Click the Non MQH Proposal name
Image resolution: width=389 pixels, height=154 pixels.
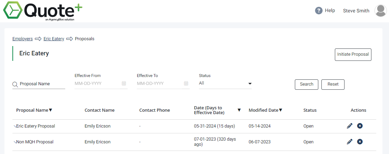tap(35, 142)
